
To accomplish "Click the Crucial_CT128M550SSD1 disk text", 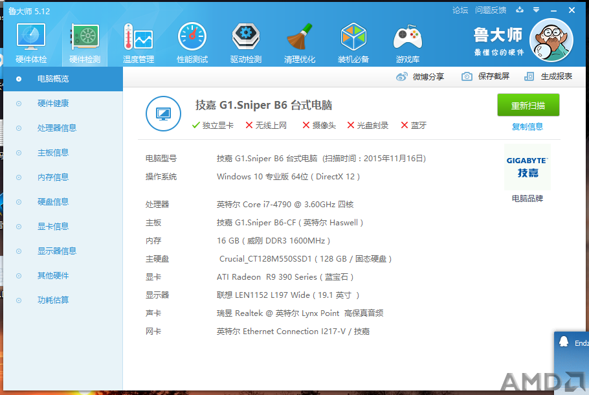I will pos(306,259).
